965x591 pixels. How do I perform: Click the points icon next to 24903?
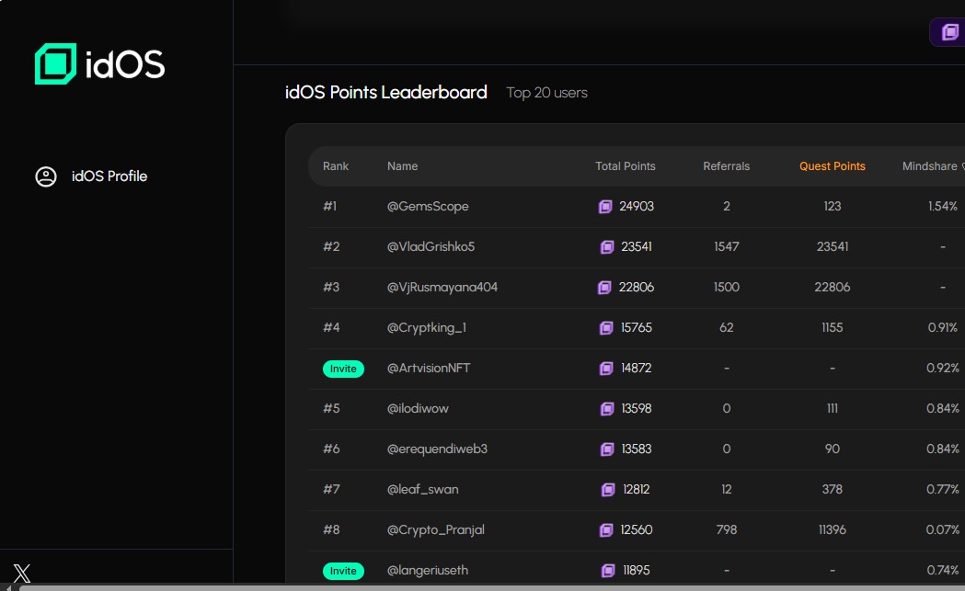605,207
